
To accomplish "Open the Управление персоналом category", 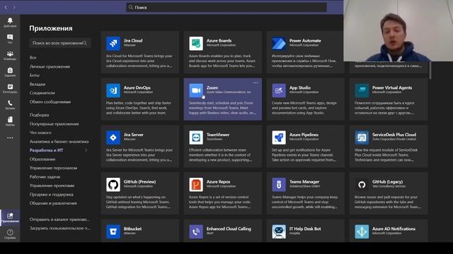I will click(53, 168).
